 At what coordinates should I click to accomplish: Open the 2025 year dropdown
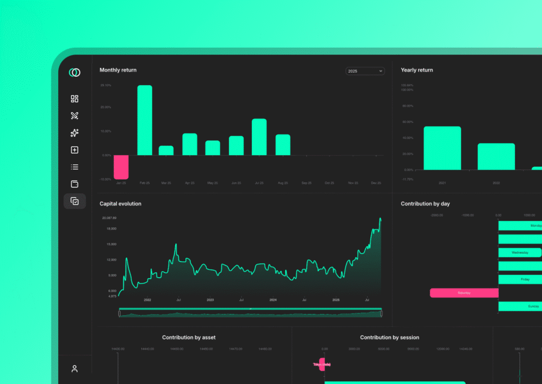[365, 71]
